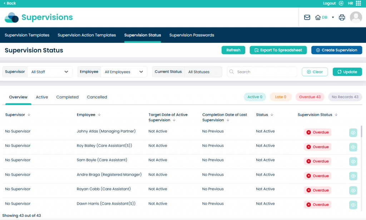Toggle the Overdue 43 filter pill
This screenshot has height=220, width=366.
pyautogui.click(x=310, y=97)
